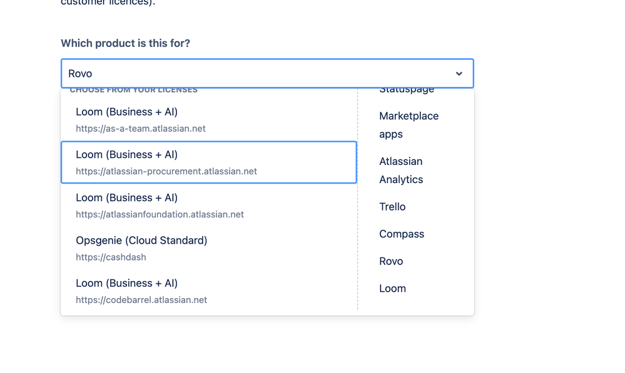Select Loom license for as-a-team.atlassian.net
Image resolution: width=625 pixels, height=373 pixels.
209,120
